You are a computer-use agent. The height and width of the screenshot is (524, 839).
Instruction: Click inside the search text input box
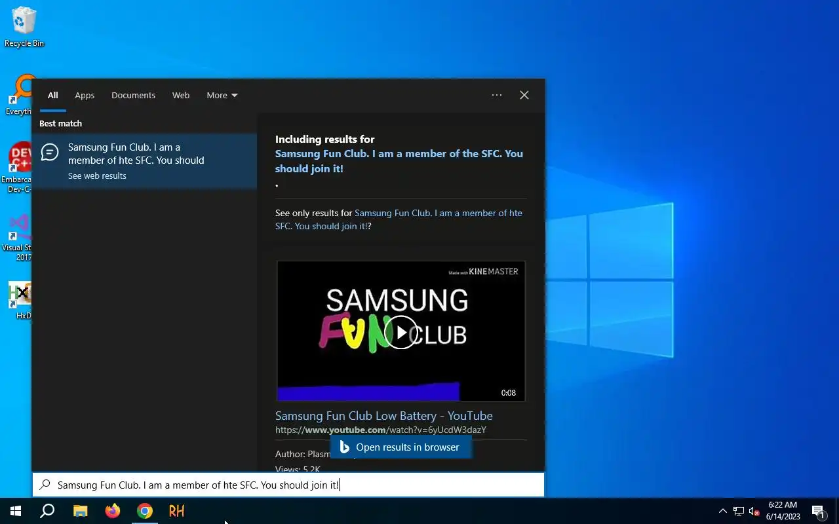click(288, 485)
